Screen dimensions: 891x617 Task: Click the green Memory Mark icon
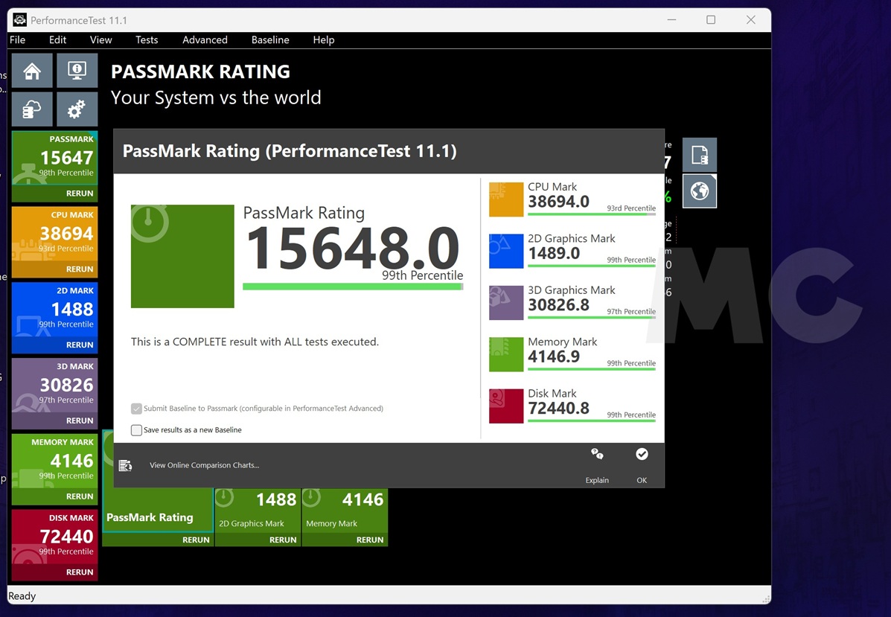coord(506,354)
